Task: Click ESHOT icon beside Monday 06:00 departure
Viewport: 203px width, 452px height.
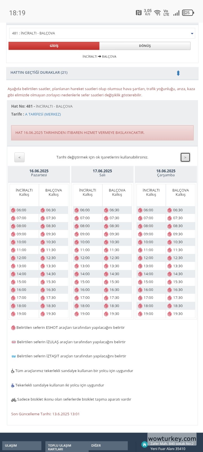Action: [x=13, y=210]
